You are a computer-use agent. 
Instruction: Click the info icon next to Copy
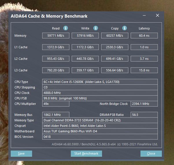click(x=125, y=28)
